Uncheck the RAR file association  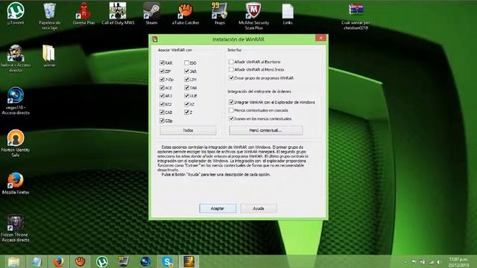tap(162, 63)
